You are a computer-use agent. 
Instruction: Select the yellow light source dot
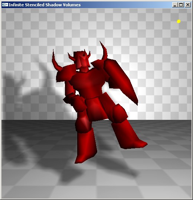tap(179, 21)
